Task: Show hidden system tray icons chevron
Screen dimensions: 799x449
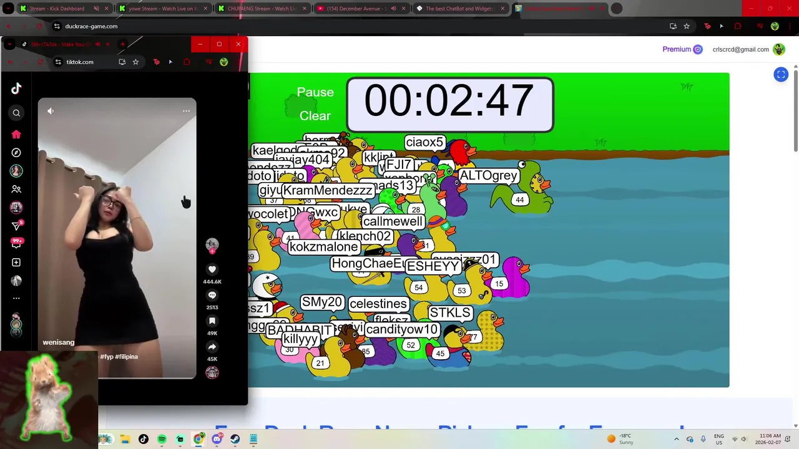Action: (x=677, y=439)
